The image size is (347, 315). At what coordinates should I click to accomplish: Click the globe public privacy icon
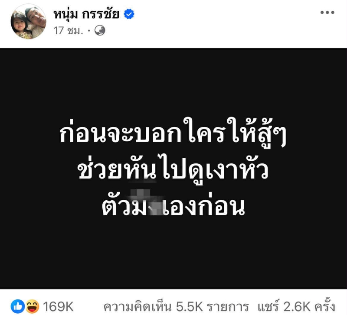click(x=100, y=30)
